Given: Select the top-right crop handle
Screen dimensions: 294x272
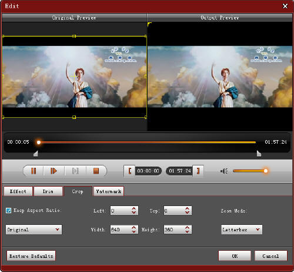Looking at the screenshot, I should point(146,36).
